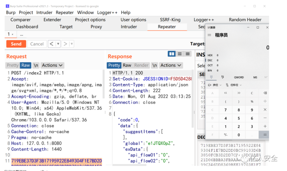The height and width of the screenshot is (171, 287).
Task: Select Render view in Response panel
Action: [x=141, y=65]
